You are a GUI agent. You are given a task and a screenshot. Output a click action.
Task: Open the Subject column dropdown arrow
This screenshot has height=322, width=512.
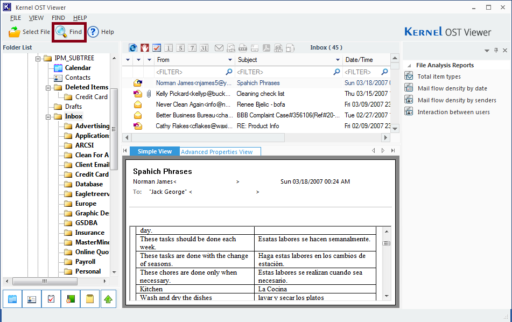pos(338,60)
